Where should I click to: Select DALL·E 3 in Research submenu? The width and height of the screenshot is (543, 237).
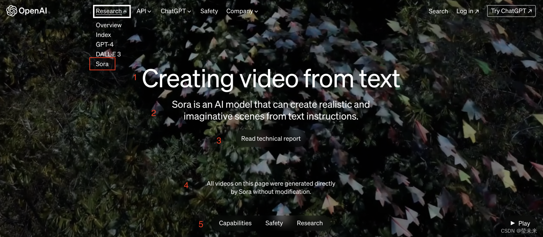108,54
